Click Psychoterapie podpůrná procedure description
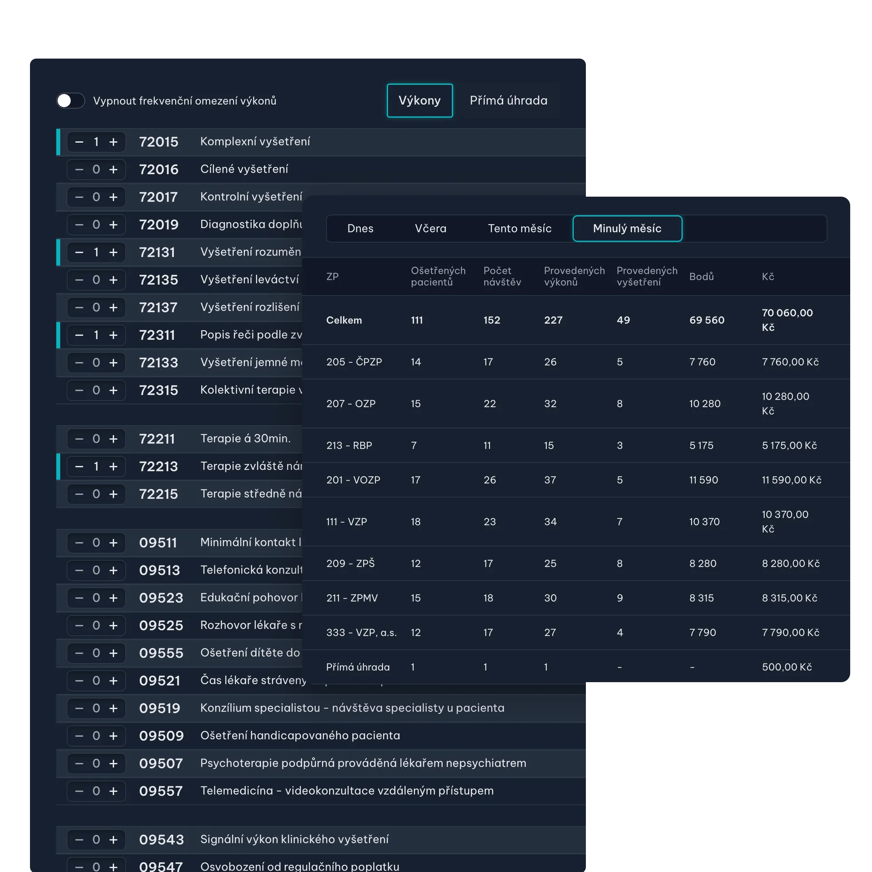This screenshot has width=872, height=872. [x=363, y=763]
